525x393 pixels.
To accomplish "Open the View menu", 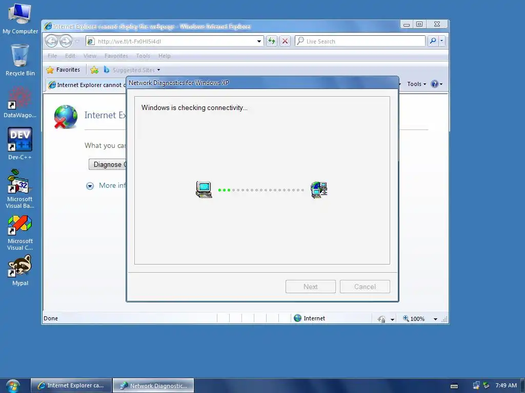I will pyautogui.click(x=90, y=56).
